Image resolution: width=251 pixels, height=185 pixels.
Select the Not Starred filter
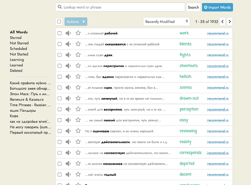(19, 43)
